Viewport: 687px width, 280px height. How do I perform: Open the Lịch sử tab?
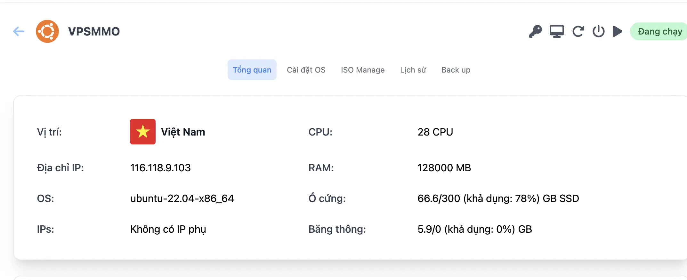coord(413,70)
